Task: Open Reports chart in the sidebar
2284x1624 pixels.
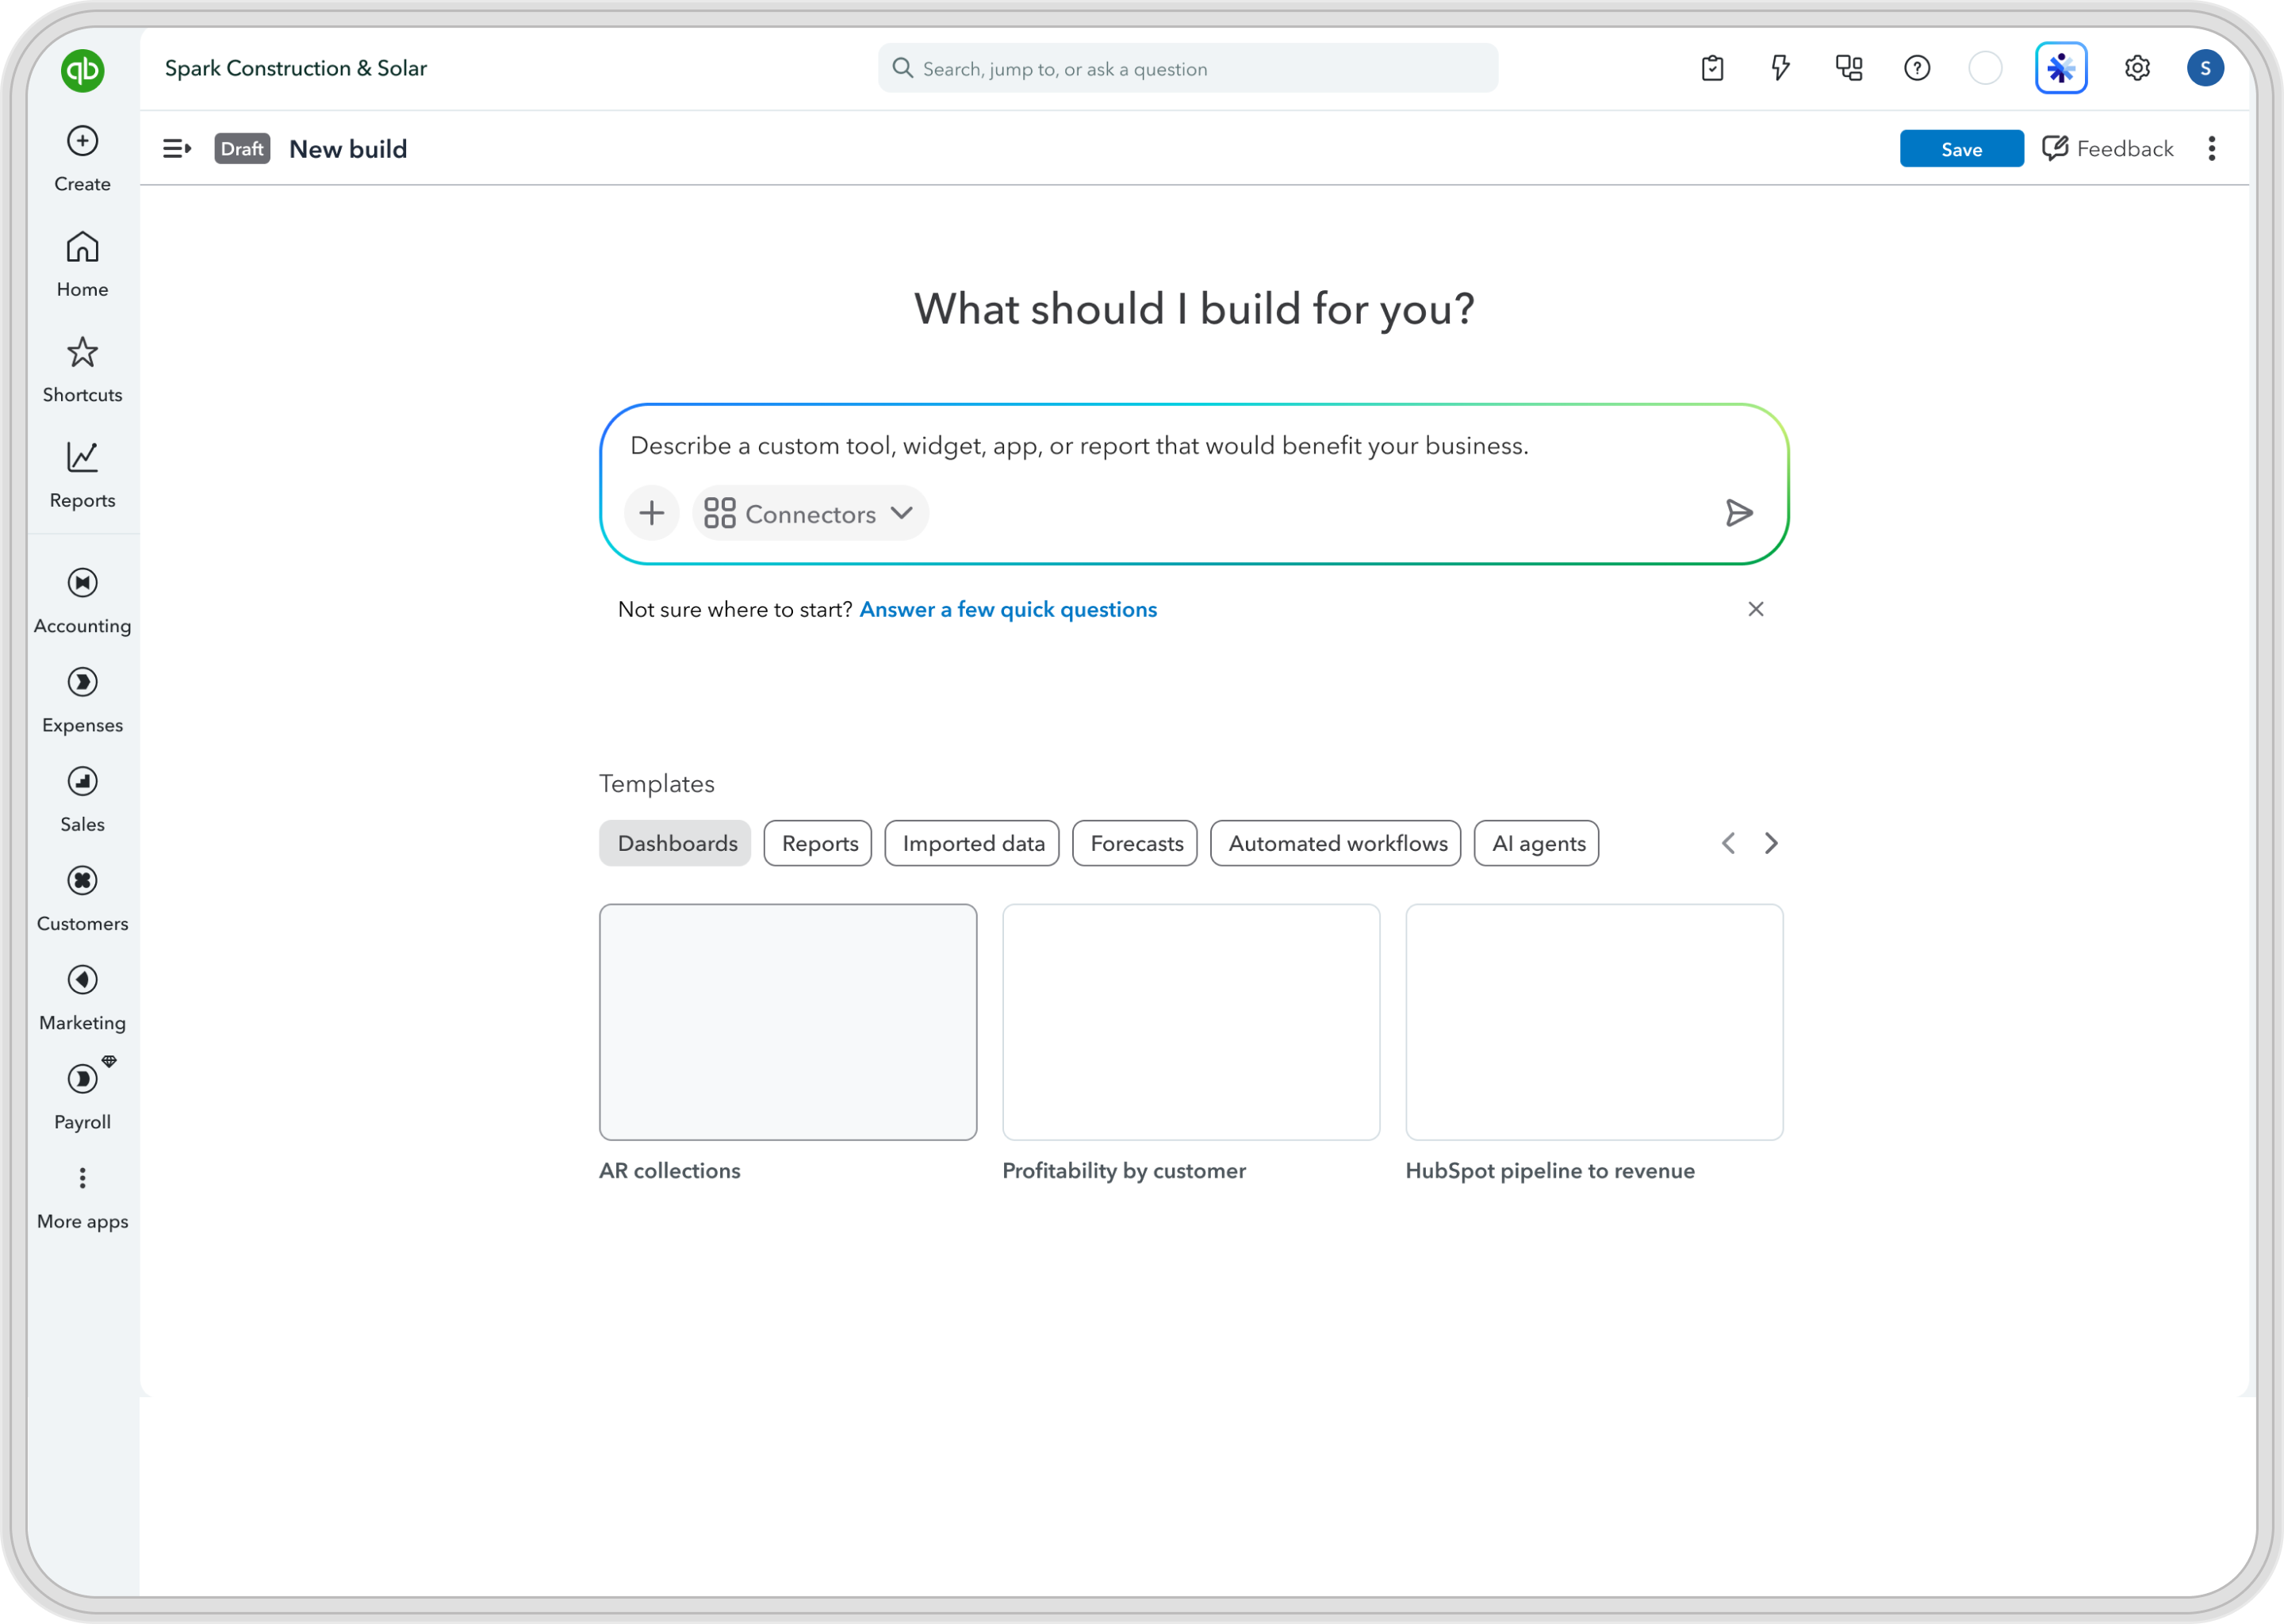Action: [82, 474]
